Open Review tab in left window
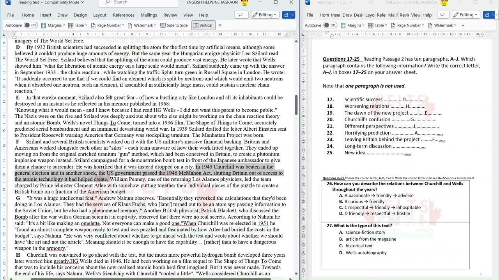Image resolution: width=499 pixels, height=280 pixels. click(x=170, y=15)
